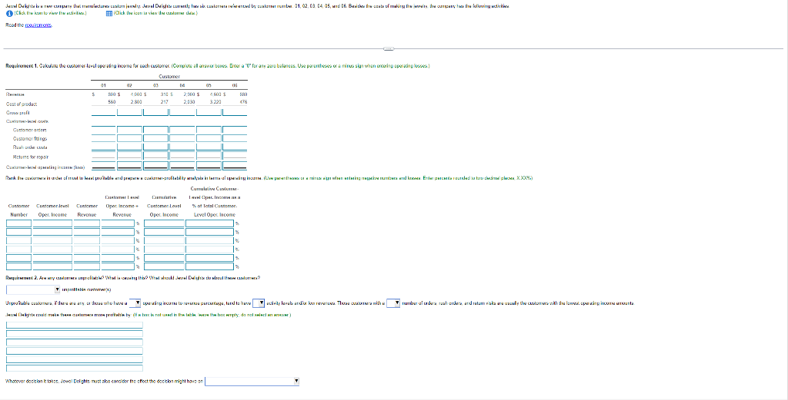Click Gross profit box for customer 05
The width and height of the screenshot is (788, 400).
[209, 112]
